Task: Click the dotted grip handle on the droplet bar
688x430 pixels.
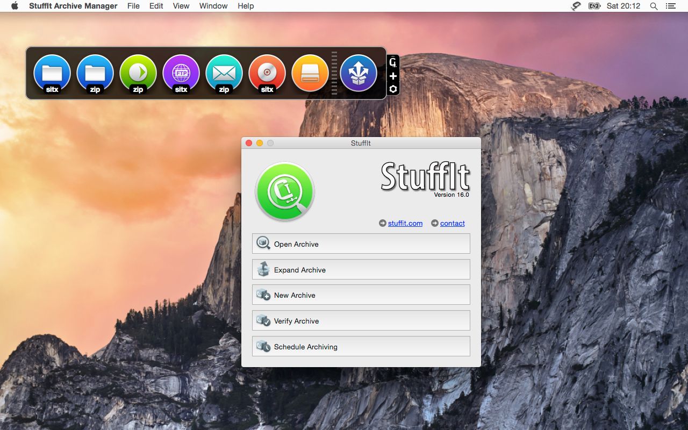Action: 334,74
